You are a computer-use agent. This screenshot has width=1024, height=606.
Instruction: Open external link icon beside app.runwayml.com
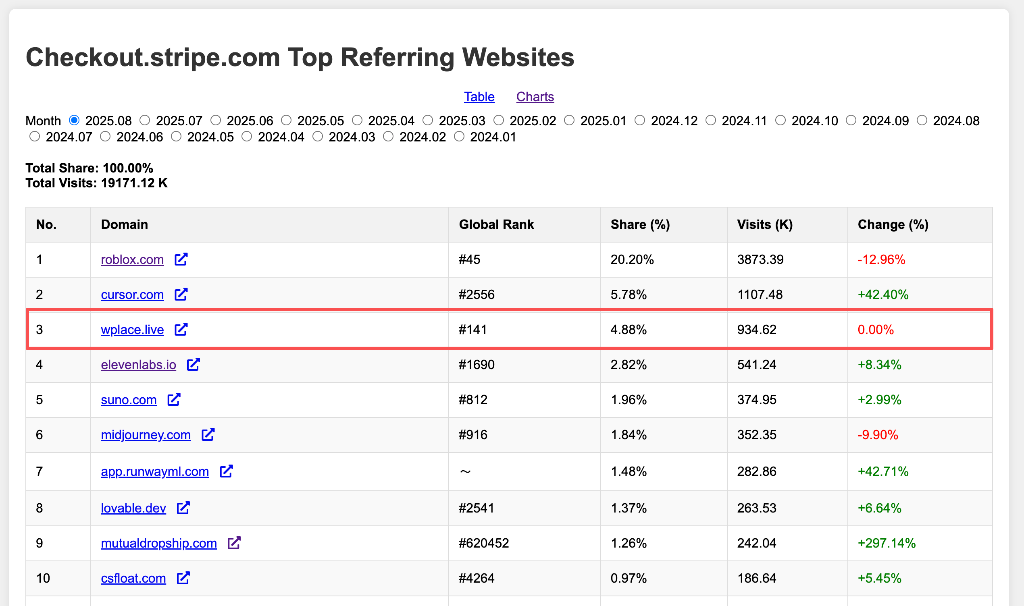pos(226,471)
